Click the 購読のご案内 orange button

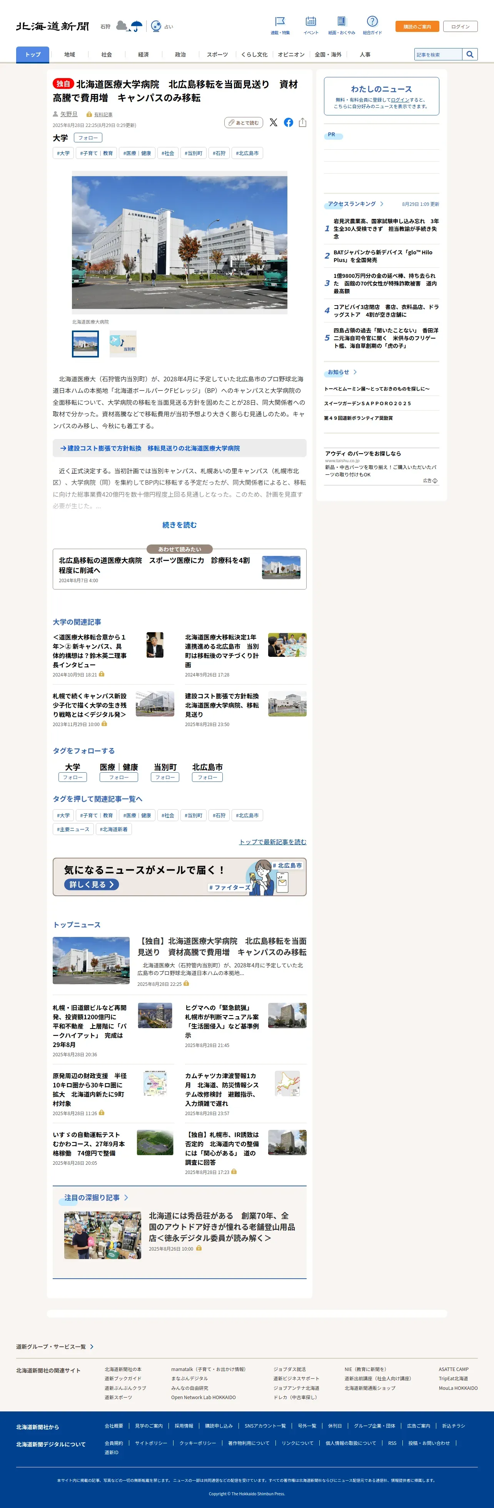coord(417,26)
